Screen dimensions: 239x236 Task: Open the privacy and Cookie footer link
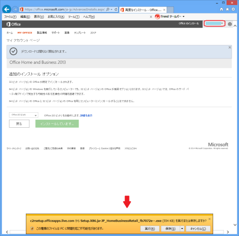click(x=105, y=148)
